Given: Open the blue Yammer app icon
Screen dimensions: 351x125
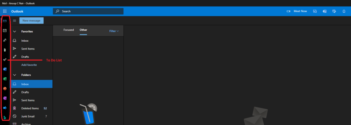Looking at the screenshot, I should [5, 108].
